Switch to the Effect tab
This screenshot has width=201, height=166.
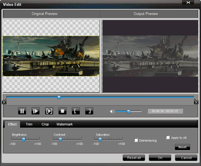coord(12,124)
